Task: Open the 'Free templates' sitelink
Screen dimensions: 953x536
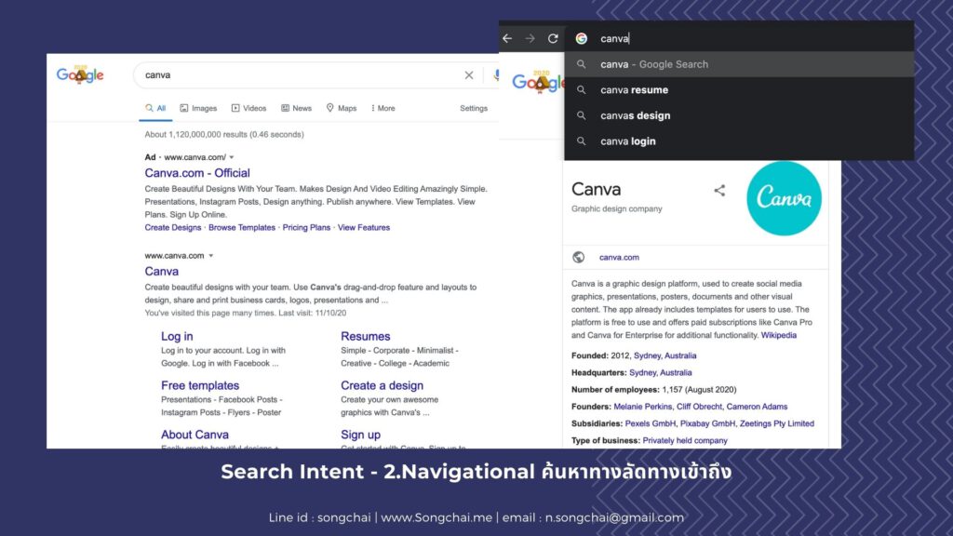Action: (200, 385)
